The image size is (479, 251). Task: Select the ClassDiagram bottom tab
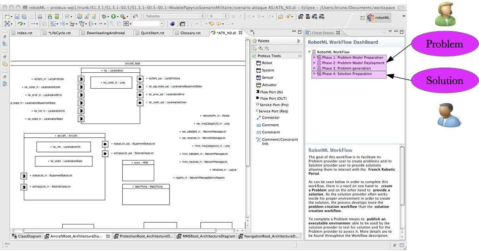click(x=26, y=236)
